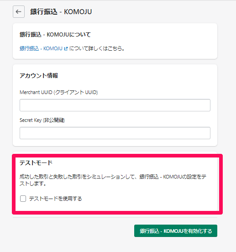The height and width of the screenshot is (252, 236).
Task: Click the テストモード section heading
Action: click(36, 163)
